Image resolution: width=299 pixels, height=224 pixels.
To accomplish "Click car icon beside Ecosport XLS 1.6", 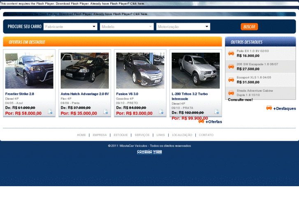I will pyautogui.click(x=231, y=80).
